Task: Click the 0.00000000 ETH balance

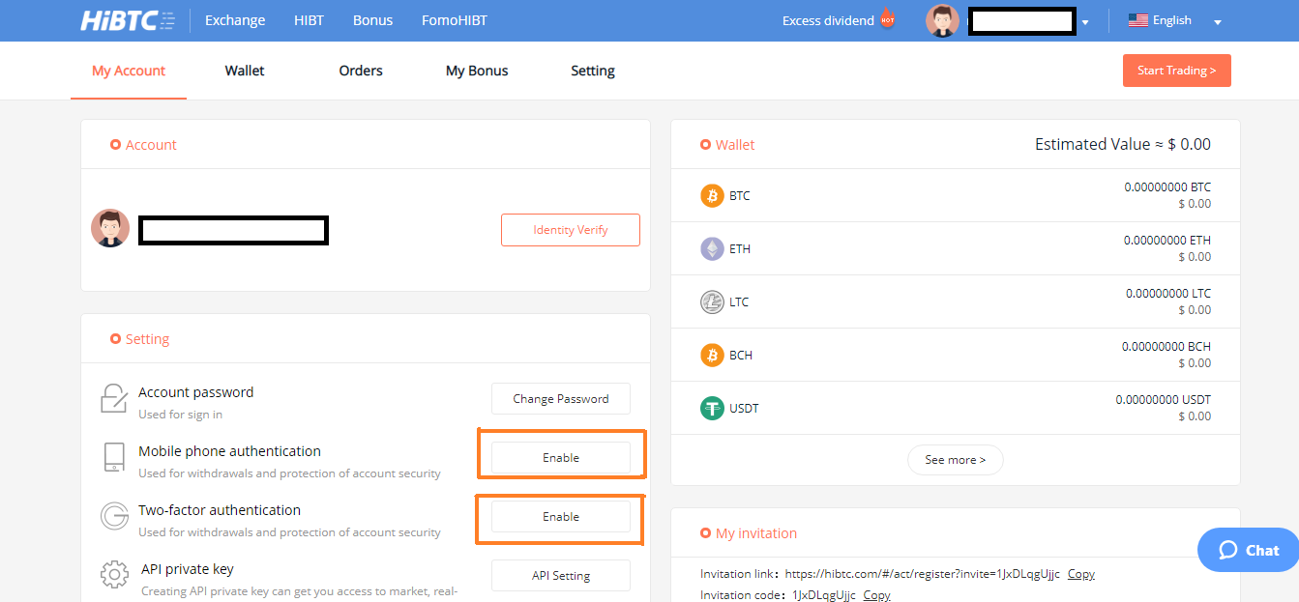Action: (1167, 241)
